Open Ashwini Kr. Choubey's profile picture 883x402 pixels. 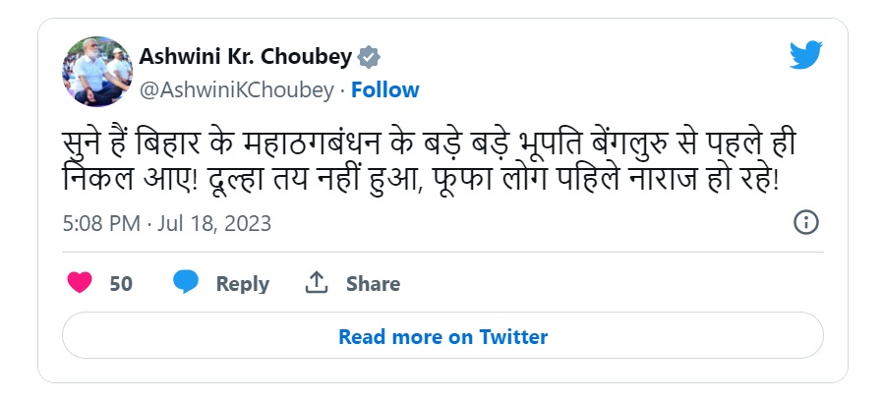tap(97, 72)
